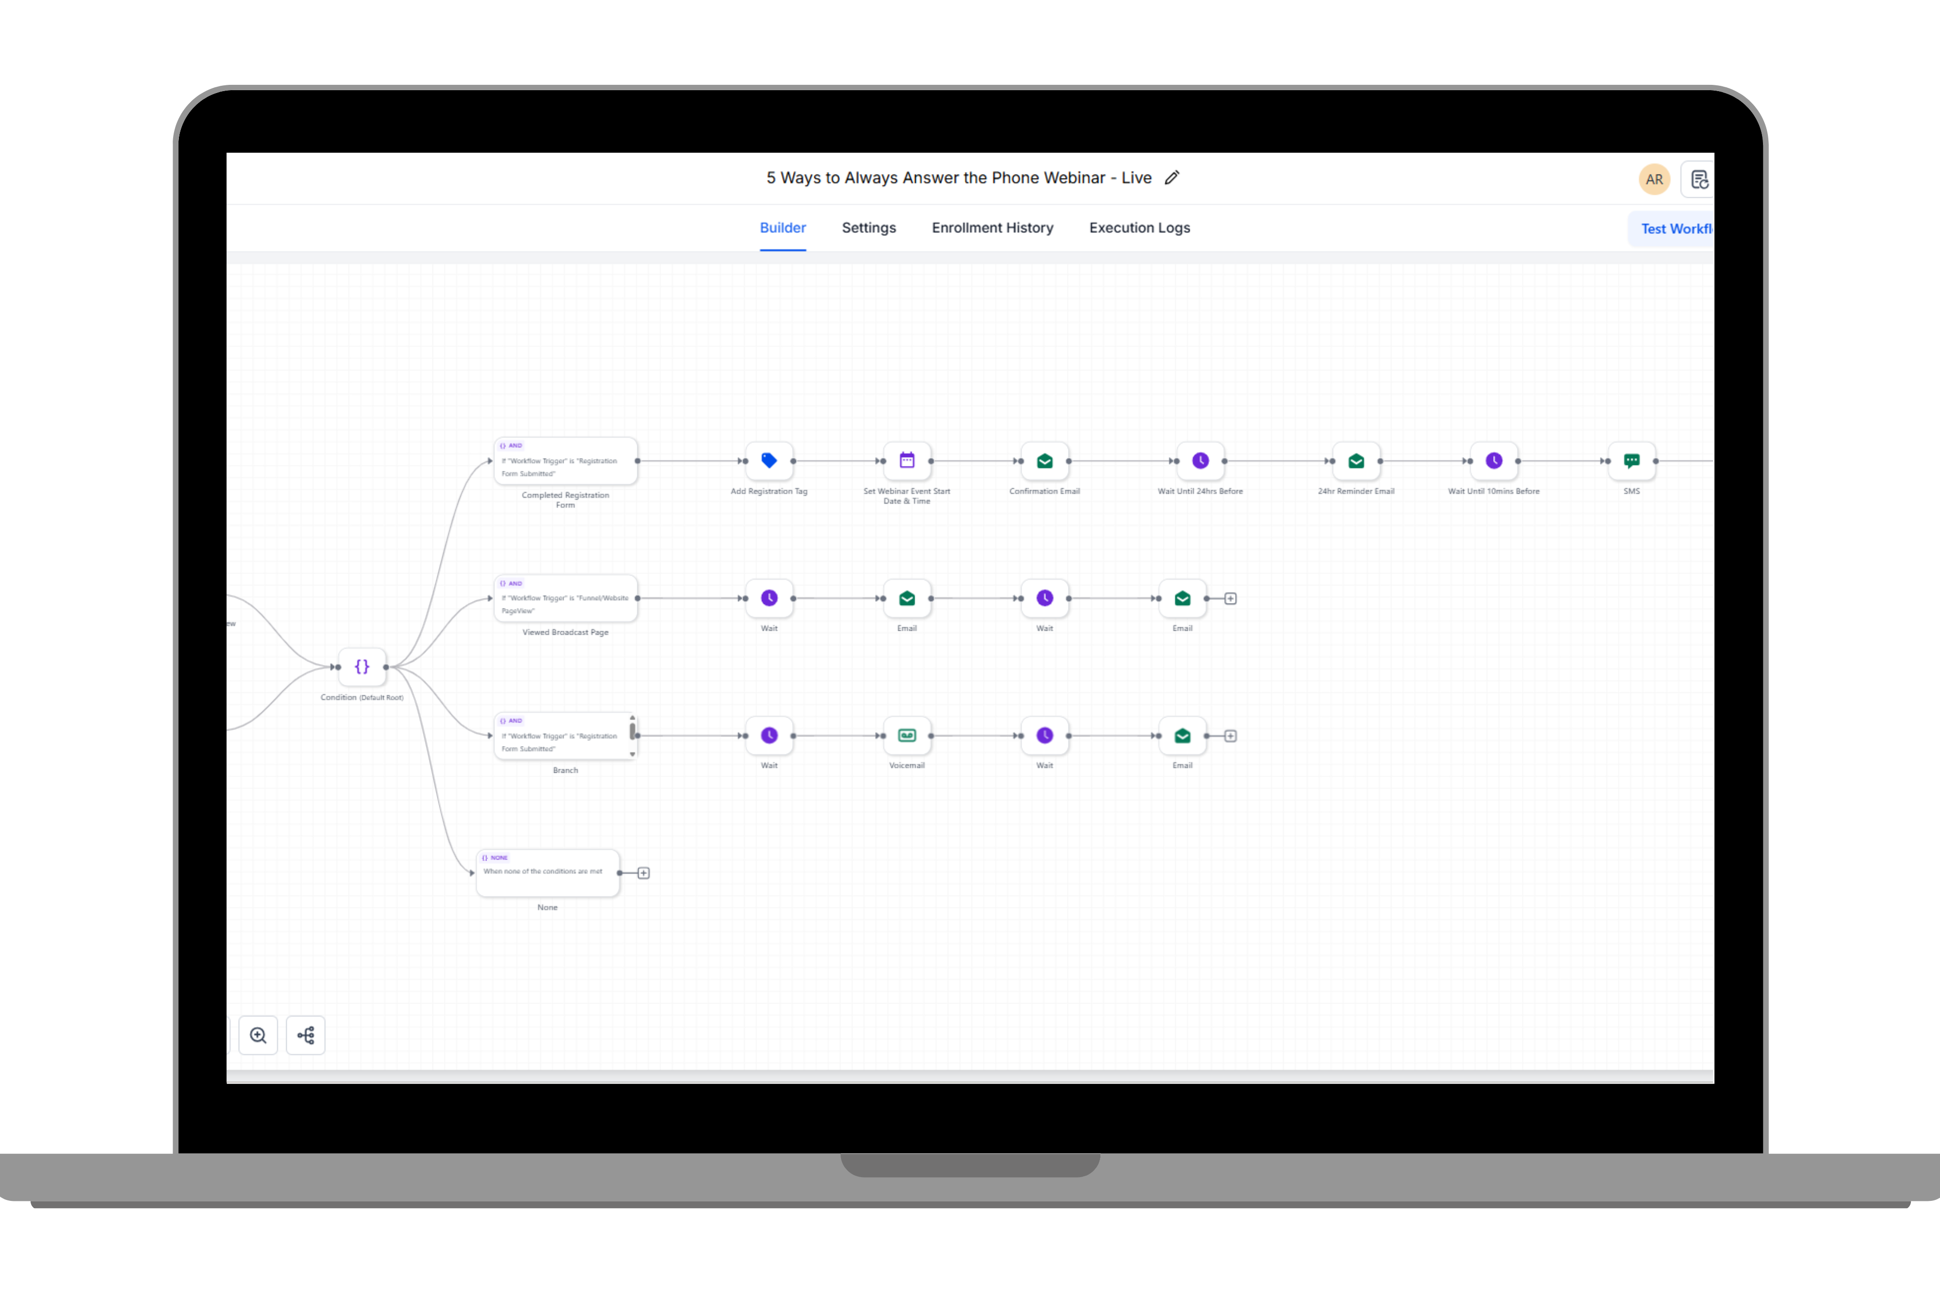Click the Condition (Default Root) node
This screenshot has width=1940, height=1293.
click(361, 666)
